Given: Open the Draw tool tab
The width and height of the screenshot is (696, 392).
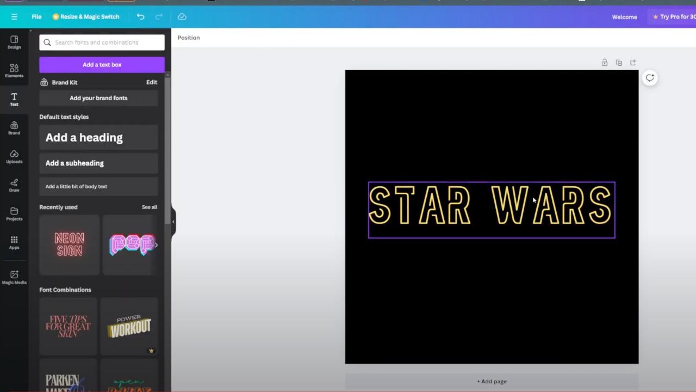Looking at the screenshot, I should pos(14,185).
